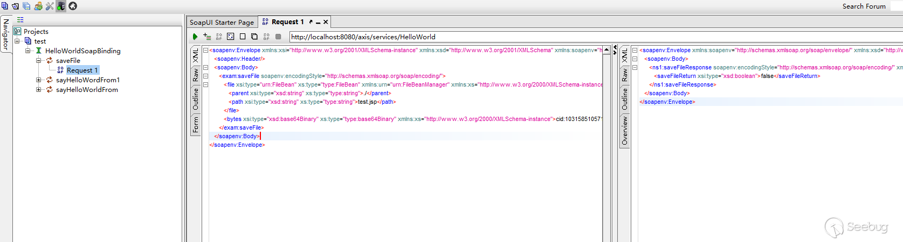This screenshot has width=903, height=242.
Task: Collapse the soapenv:Envelope fold marker in request editor
Action: point(205,50)
